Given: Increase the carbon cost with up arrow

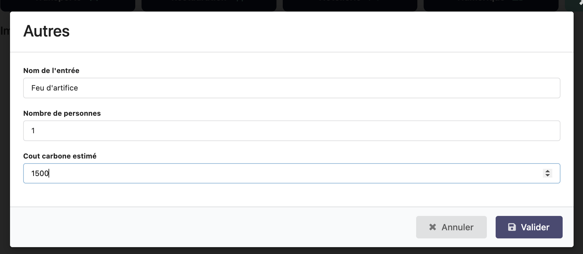Looking at the screenshot, I should [548, 171].
